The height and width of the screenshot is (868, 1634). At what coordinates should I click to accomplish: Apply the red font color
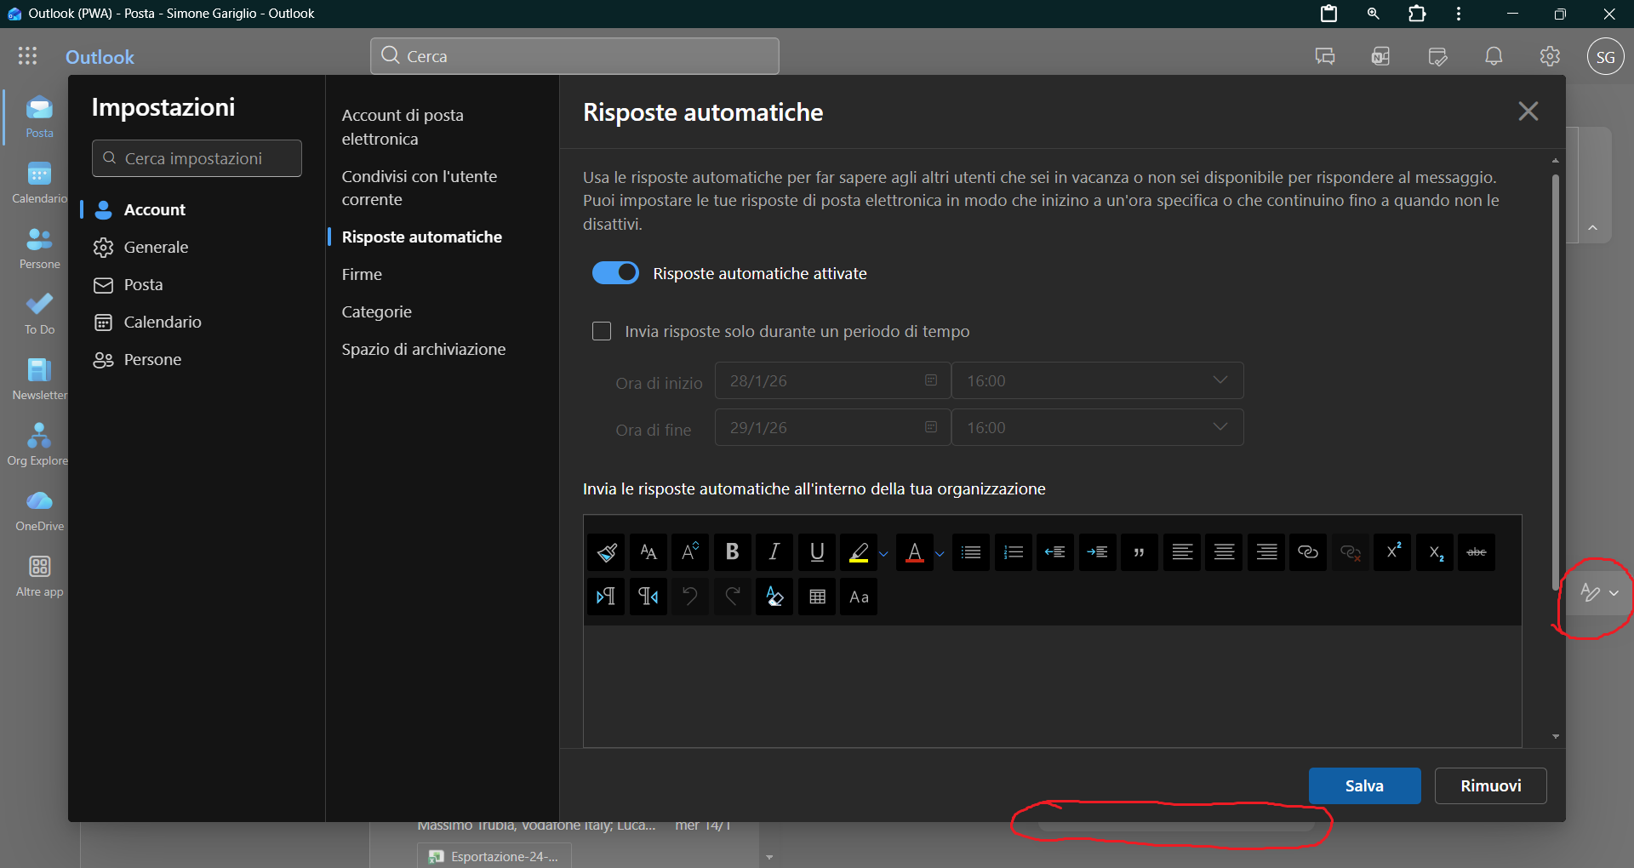click(x=915, y=552)
